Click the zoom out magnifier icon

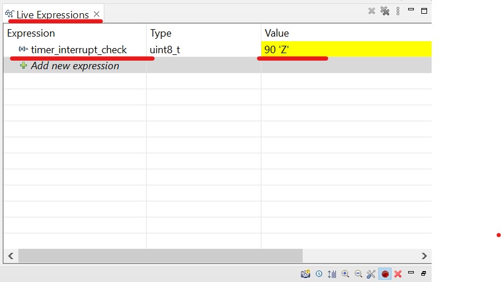point(358,273)
